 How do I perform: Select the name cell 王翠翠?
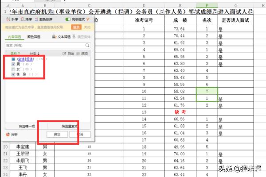[x=23, y=154]
